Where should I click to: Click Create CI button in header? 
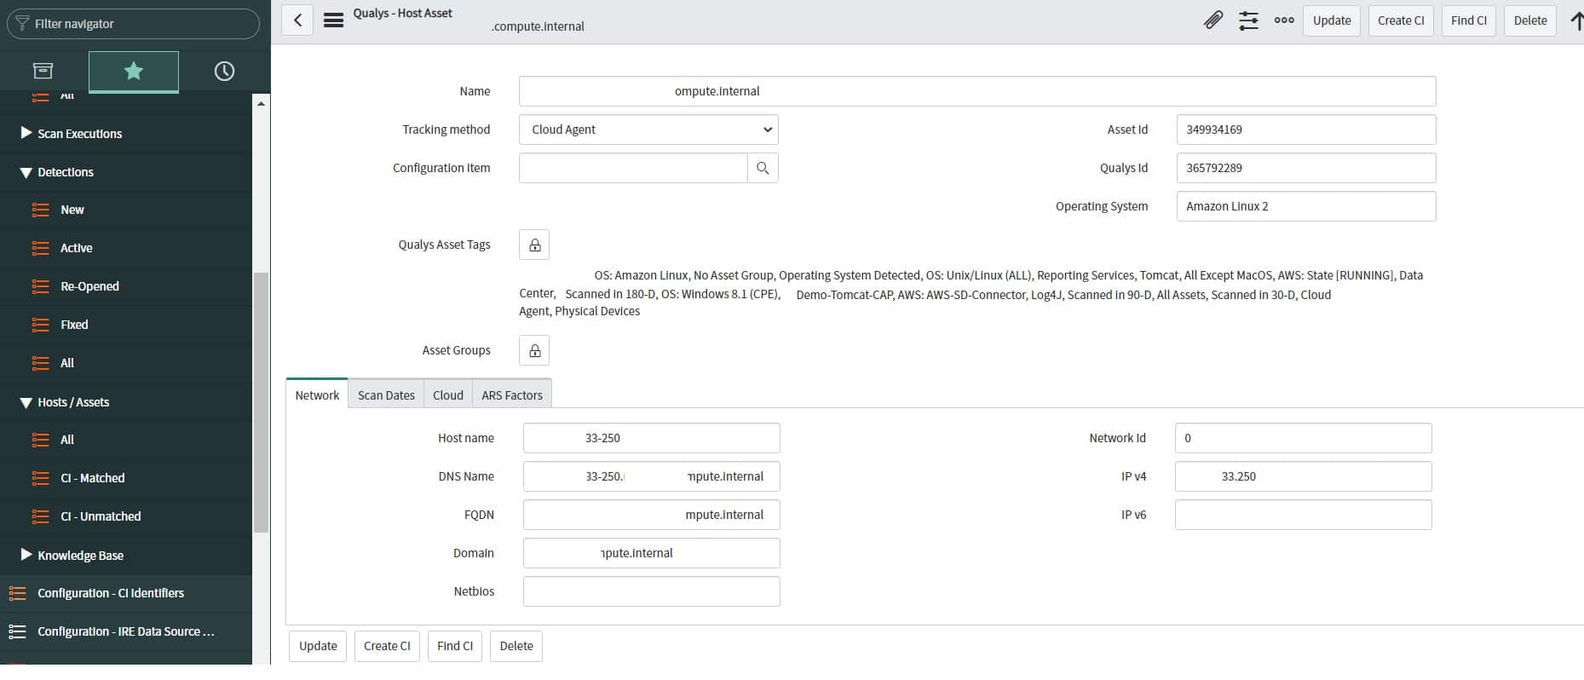coord(1401,20)
